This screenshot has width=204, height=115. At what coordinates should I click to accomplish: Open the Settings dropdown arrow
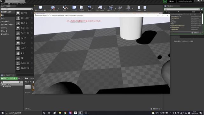pyautogui.click(x=92, y=9)
